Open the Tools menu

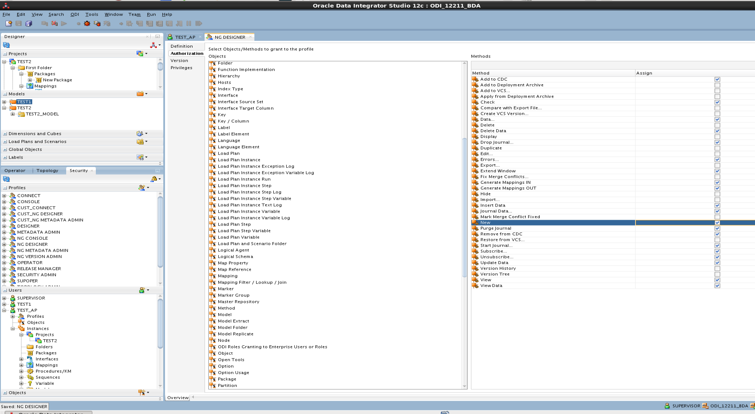(92, 14)
